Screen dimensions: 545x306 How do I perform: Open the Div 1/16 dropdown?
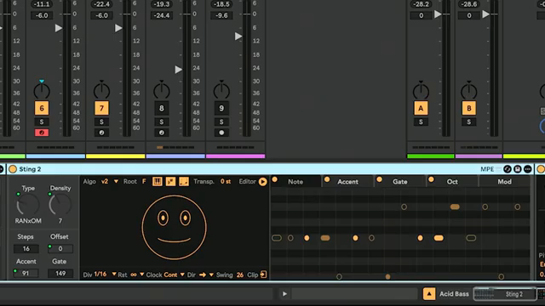[114, 275]
